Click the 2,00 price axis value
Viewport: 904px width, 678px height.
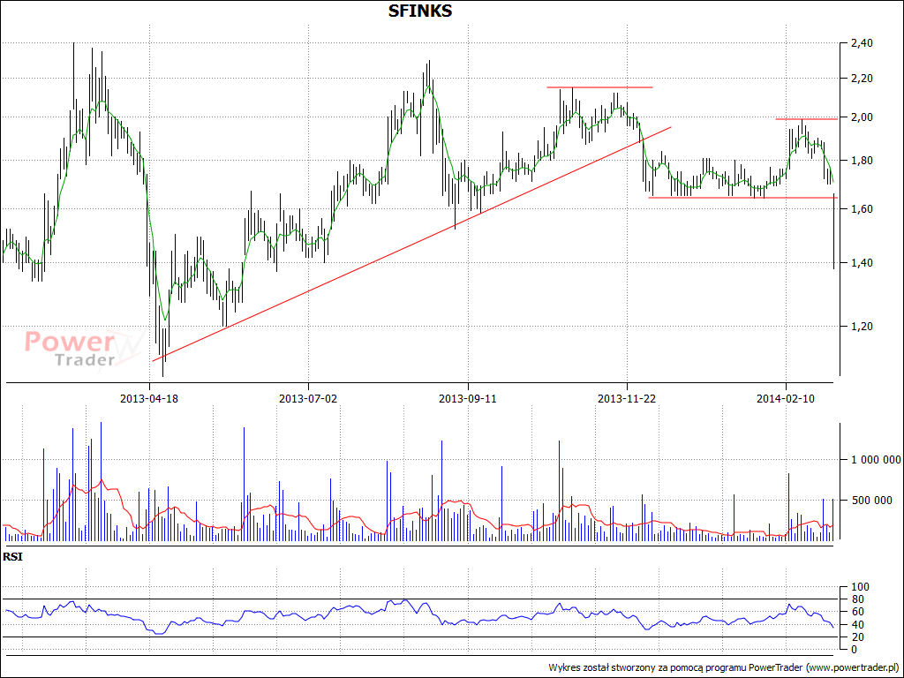[862, 117]
